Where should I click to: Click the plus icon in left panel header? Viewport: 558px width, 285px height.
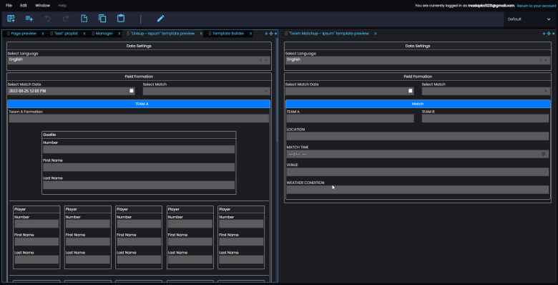(x=266, y=34)
